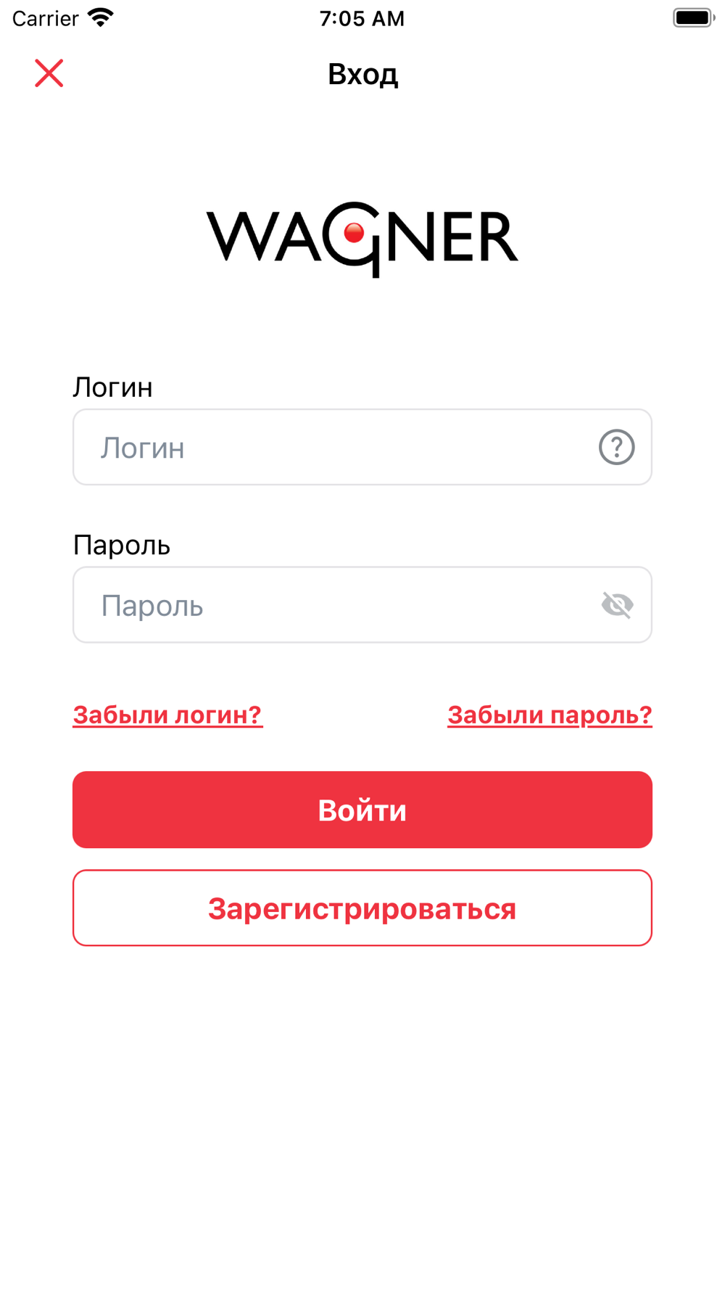Screen dimensions: 725x1290
Task: Tap the red dot in the Wagner logo
Action: [354, 233]
